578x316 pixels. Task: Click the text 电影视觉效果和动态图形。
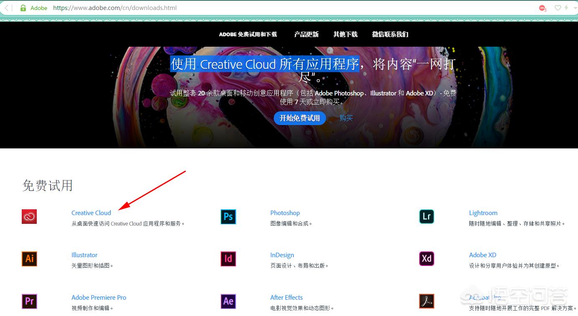302,308
